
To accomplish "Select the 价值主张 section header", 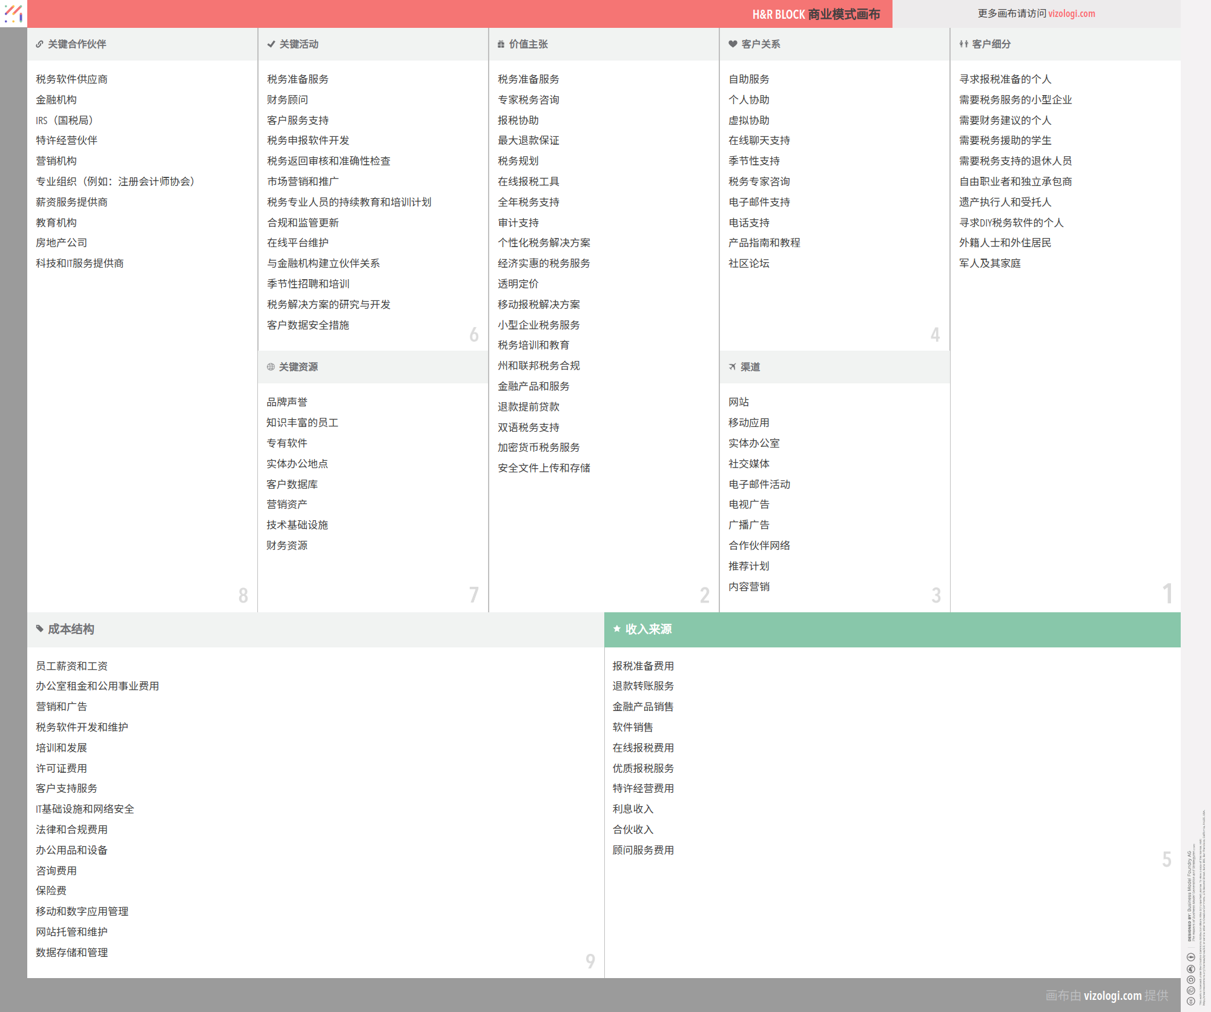I will pyautogui.click(x=528, y=44).
